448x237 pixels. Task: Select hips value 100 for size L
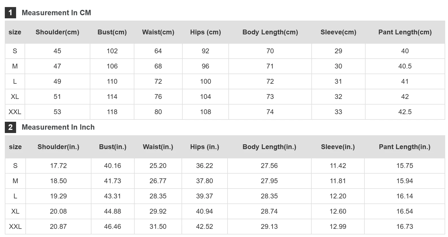tap(206, 81)
